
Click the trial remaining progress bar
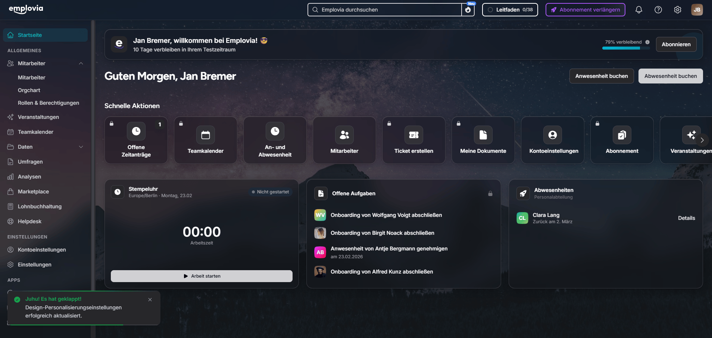[x=626, y=48]
